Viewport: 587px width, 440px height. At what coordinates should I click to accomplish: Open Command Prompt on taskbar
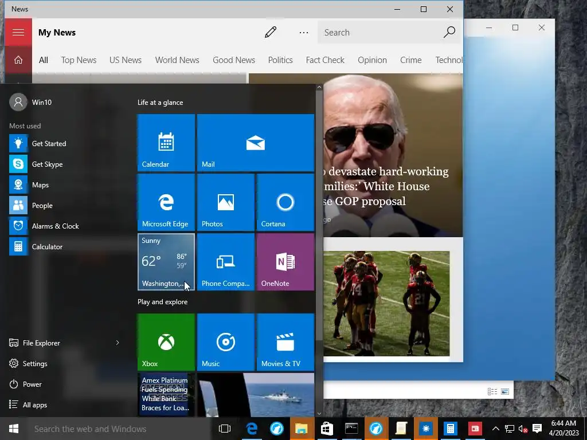click(x=351, y=429)
